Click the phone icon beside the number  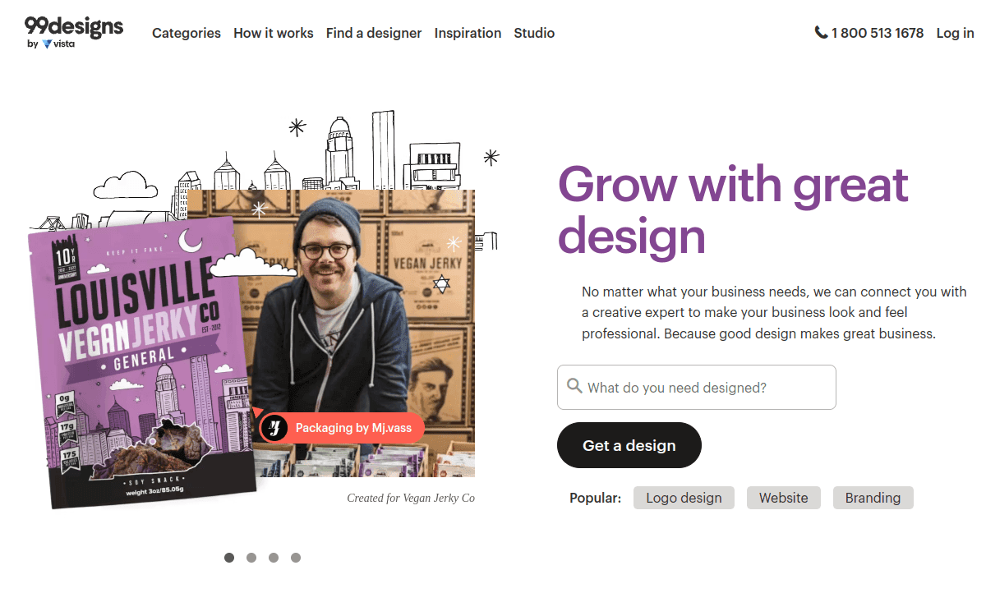click(821, 33)
